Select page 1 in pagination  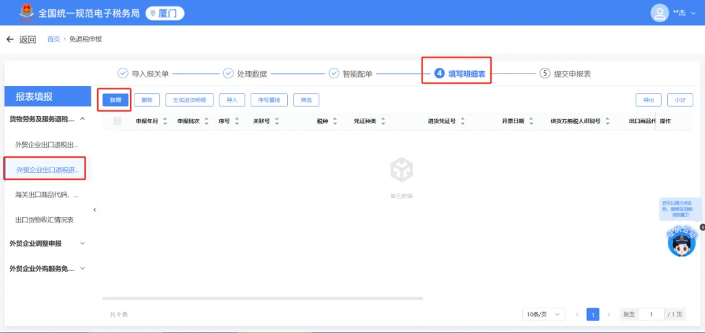(x=593, y=315)
